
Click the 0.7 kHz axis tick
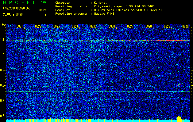click(x=3, y=101)
